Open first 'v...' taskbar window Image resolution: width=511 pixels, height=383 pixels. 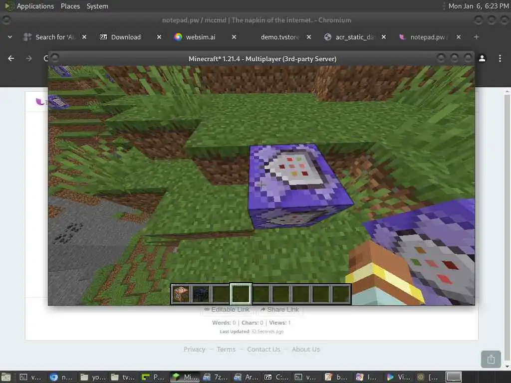pyautogui.click(x=30, y=377)
